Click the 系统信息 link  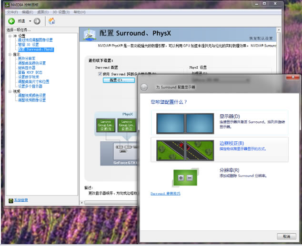coord(21,200)
